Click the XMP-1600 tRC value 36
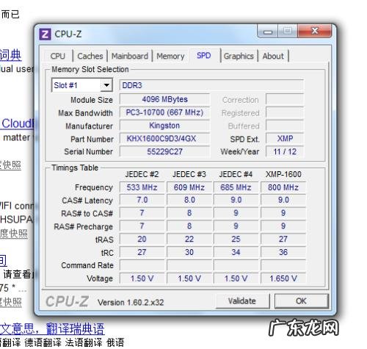This screenshot has height=349, width=367. click(x=283, y=252)
